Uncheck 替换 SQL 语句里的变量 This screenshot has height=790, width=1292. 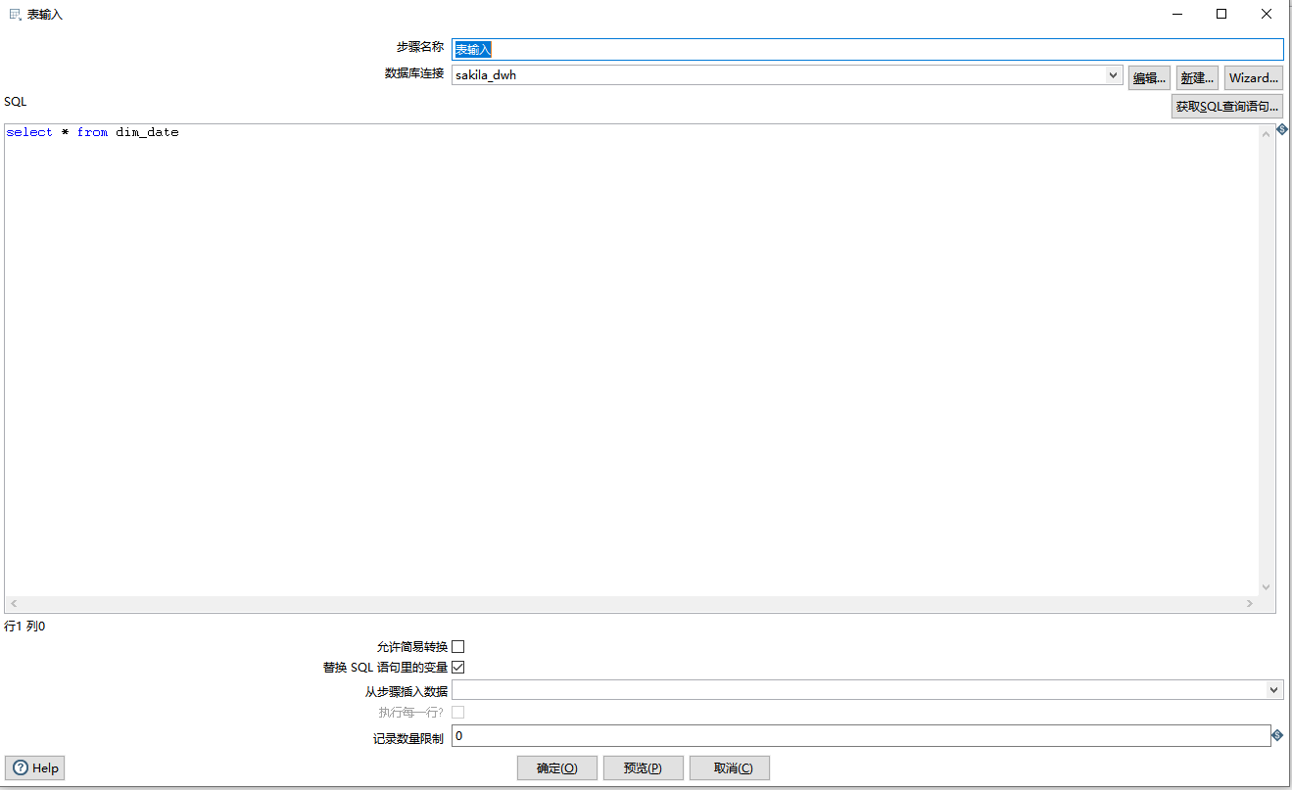pos(458,667)
